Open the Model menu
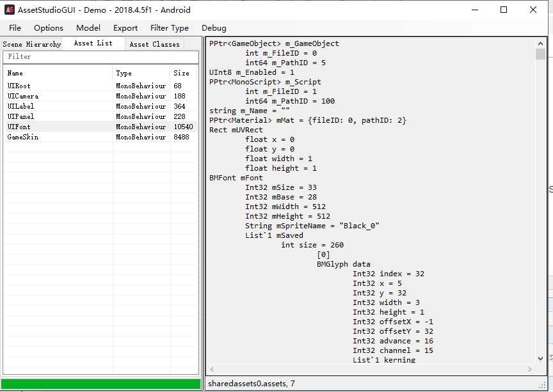This screenshot has width=553, height=392. click(x=88, y=28)
